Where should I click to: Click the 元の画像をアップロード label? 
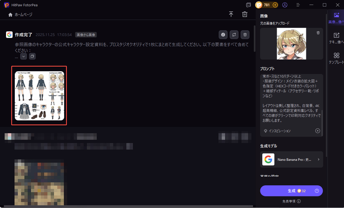pyautogui.click(x=275, y=23)
